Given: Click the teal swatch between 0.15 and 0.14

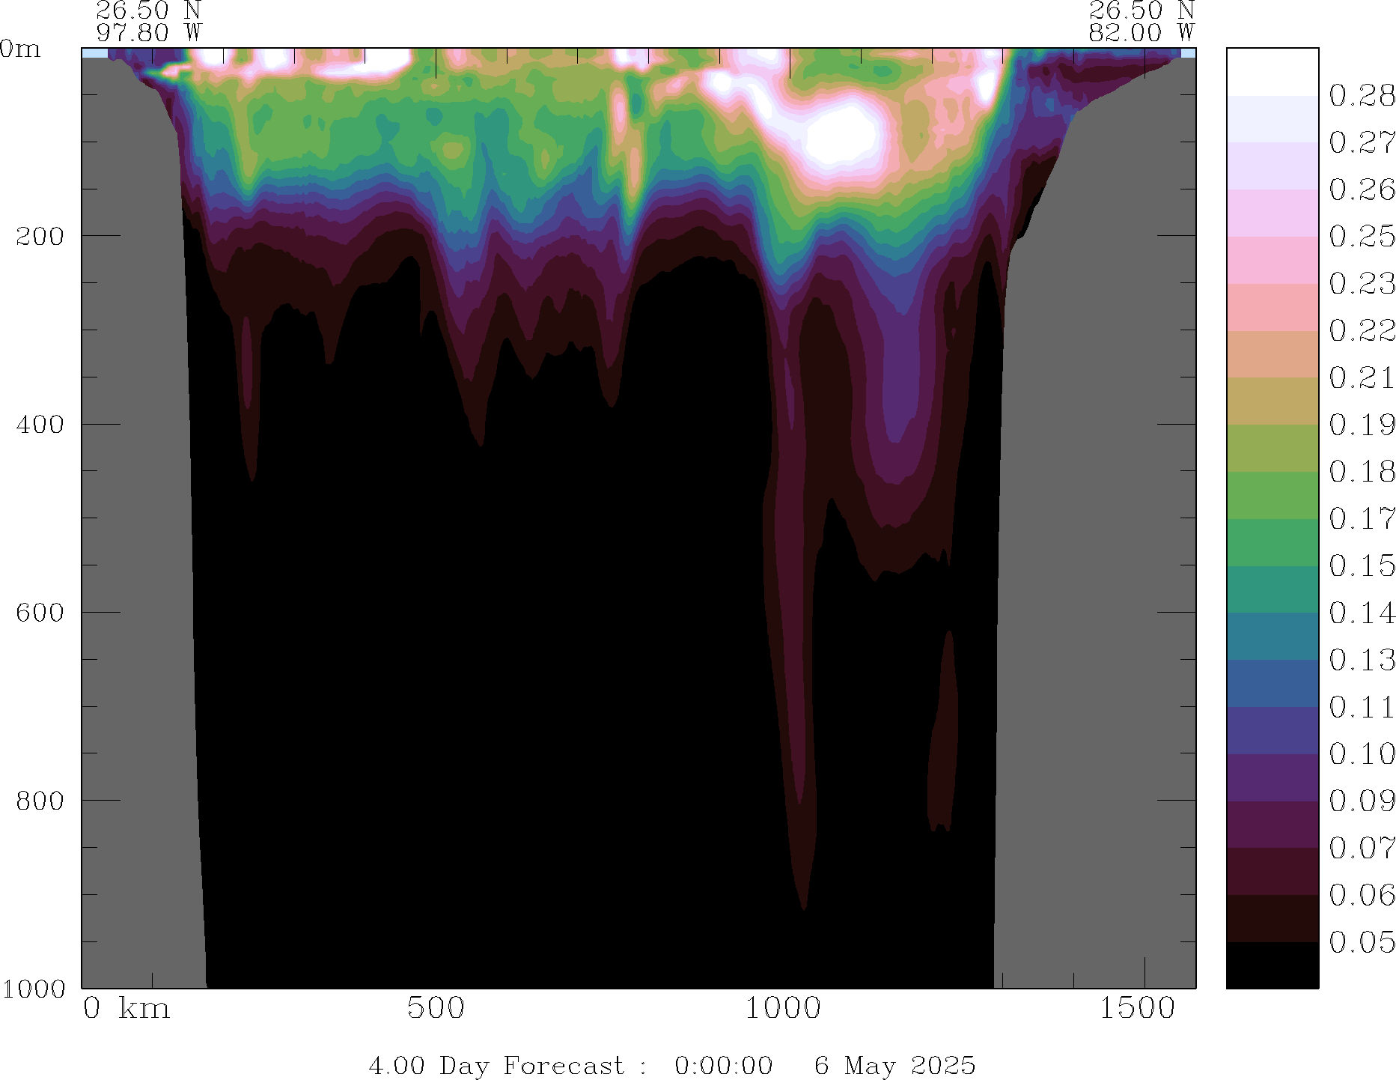Looking at the screenshot, I should 1272,589.
